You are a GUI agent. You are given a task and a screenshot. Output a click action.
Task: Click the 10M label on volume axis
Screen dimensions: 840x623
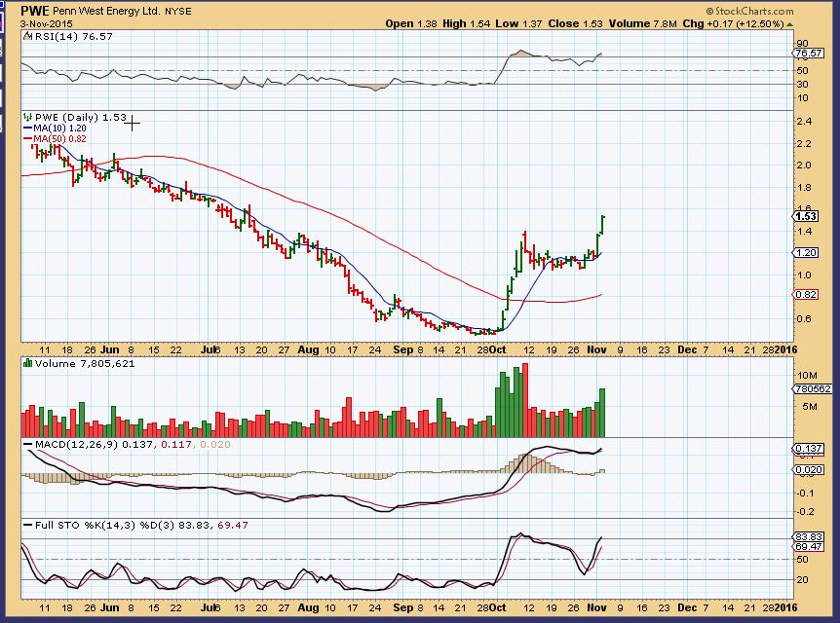click(807, 375)
